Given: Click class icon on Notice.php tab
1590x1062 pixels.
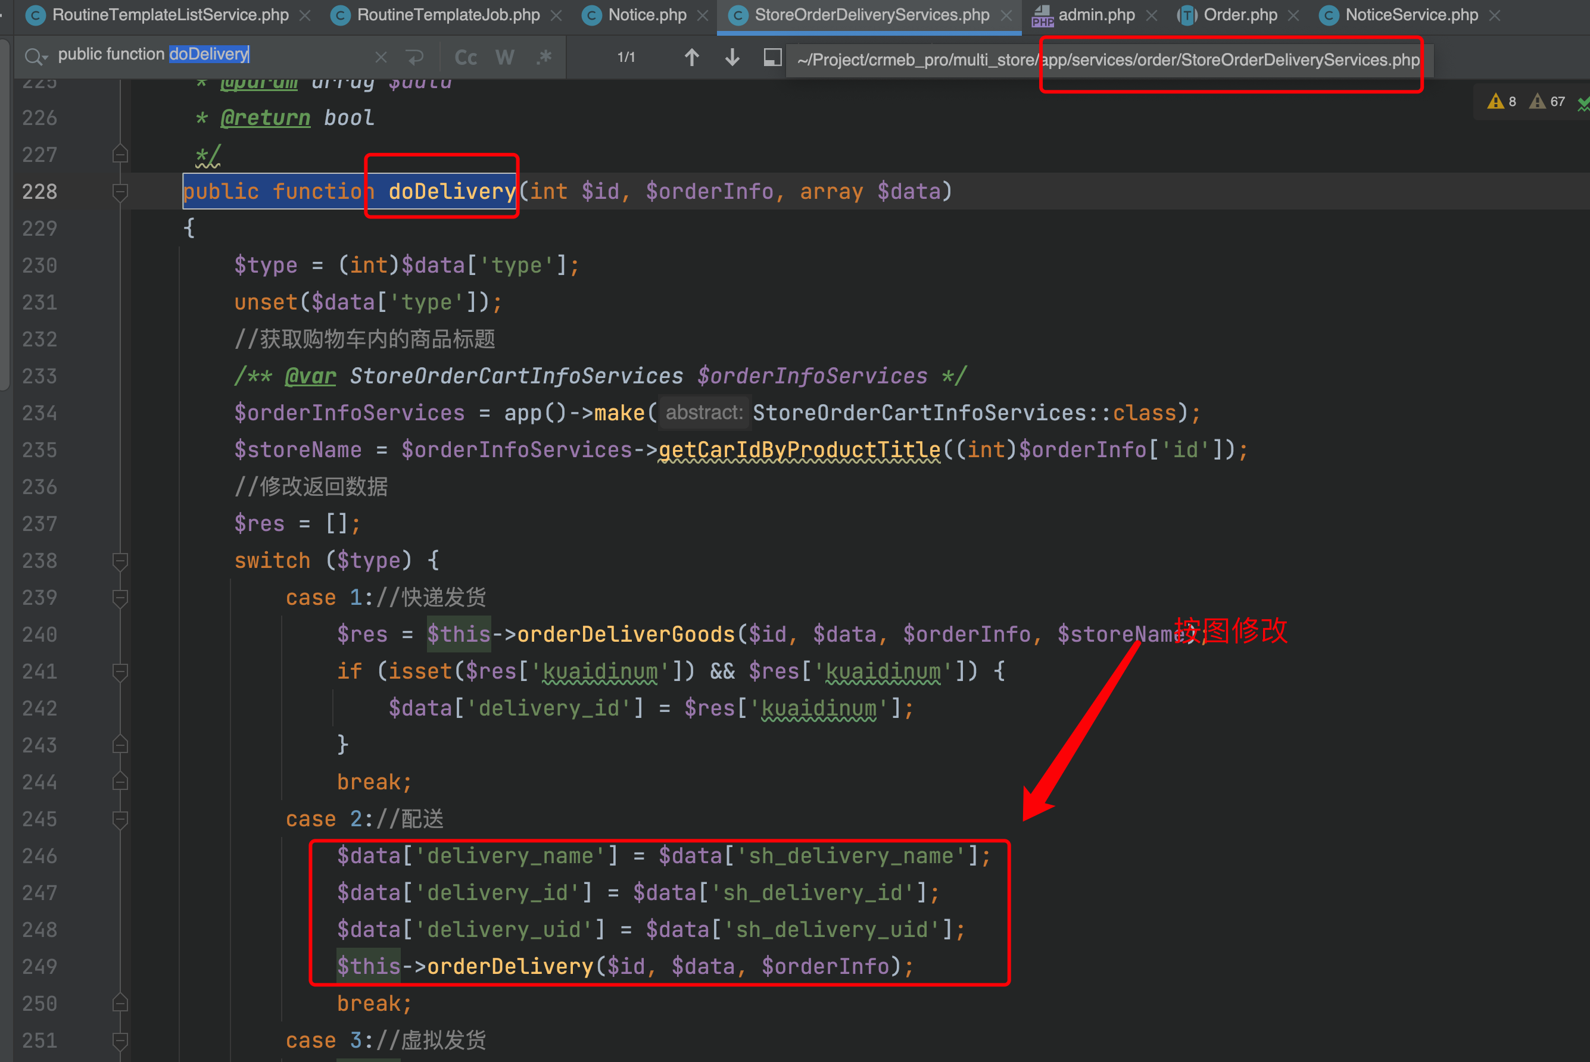Looking at the screenshot, I should click(591, 15).
